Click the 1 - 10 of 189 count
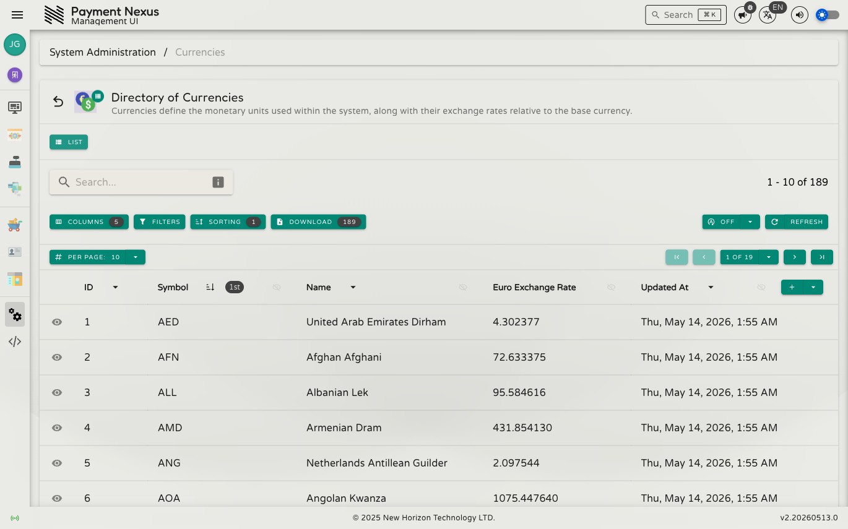848x529 pixels. pos(797,182)
